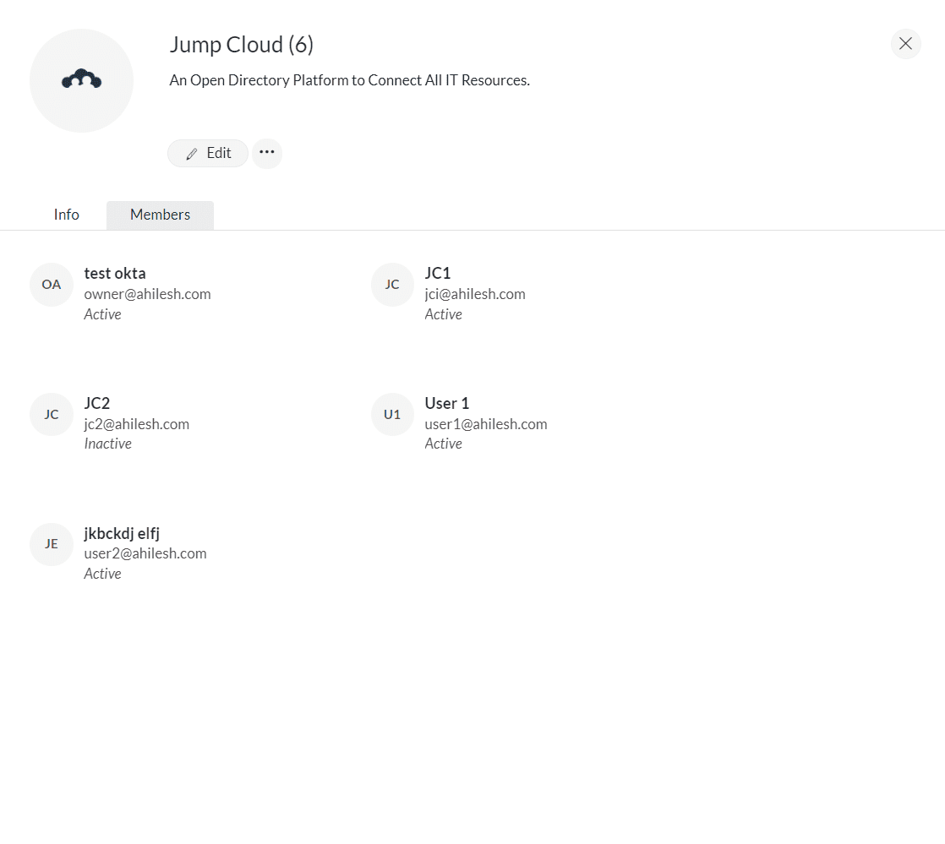Click email user2@ahilesh.com
945x844 pixels.
145,553
